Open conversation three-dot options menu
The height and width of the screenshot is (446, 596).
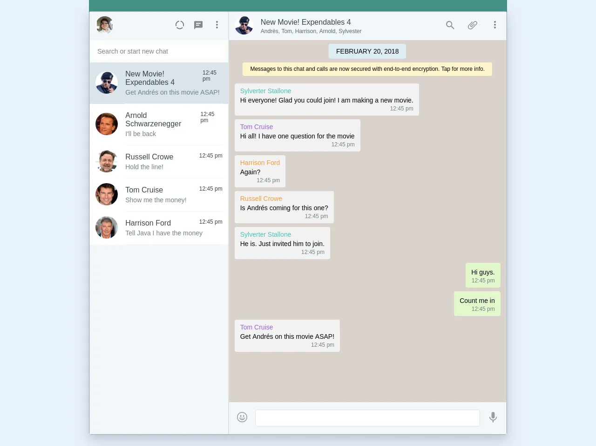pos(495,25)
